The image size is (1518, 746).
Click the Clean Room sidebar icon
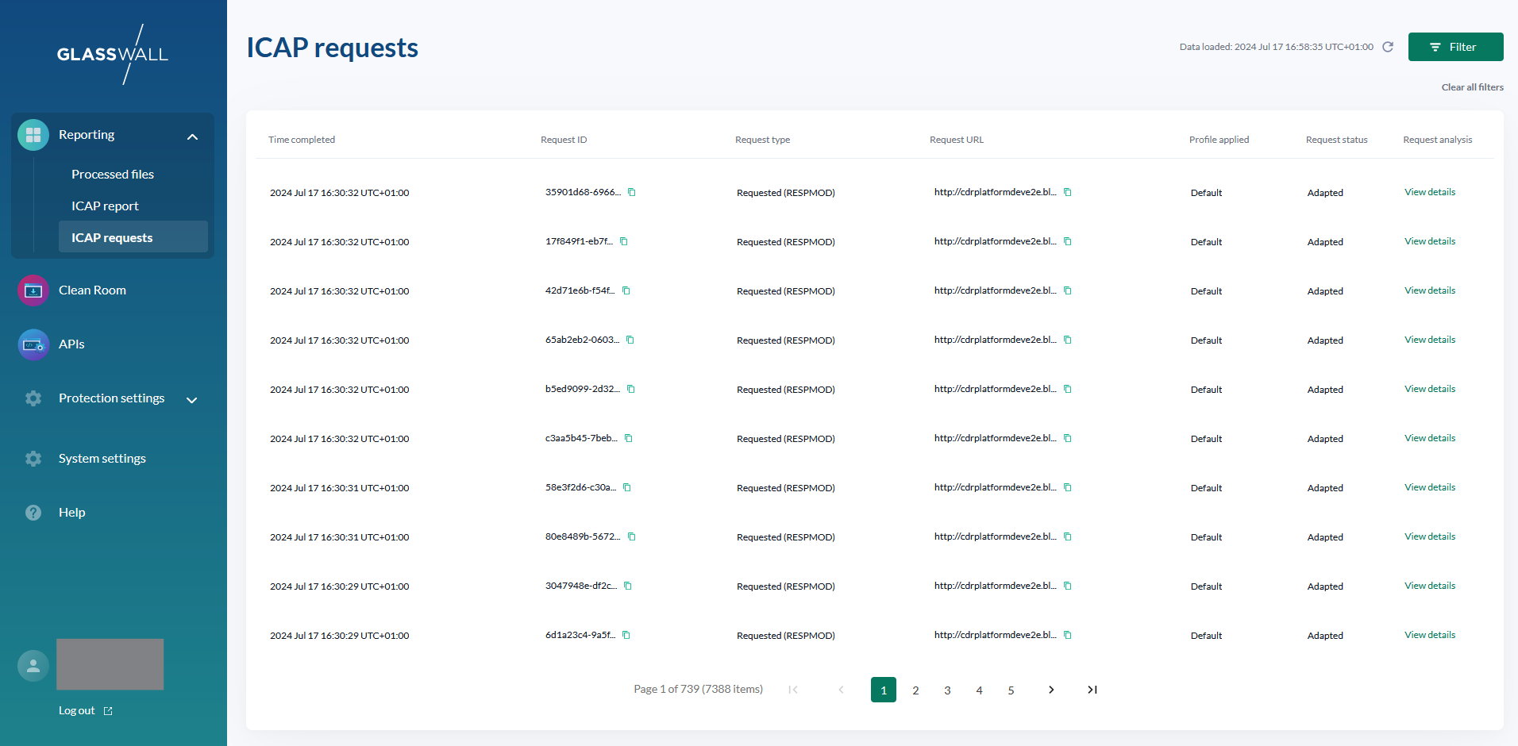[x=33, y=290]
